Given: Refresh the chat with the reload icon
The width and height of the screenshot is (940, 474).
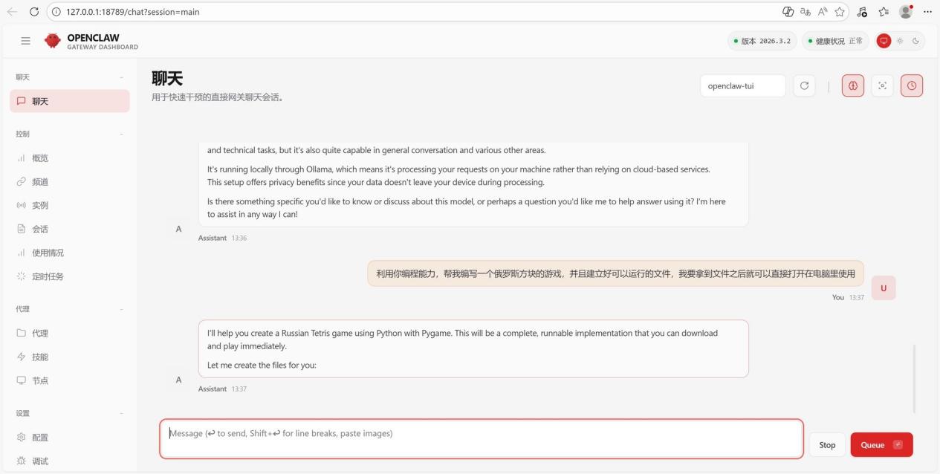Looking at the screenshot, I should [x=803, y=85].
